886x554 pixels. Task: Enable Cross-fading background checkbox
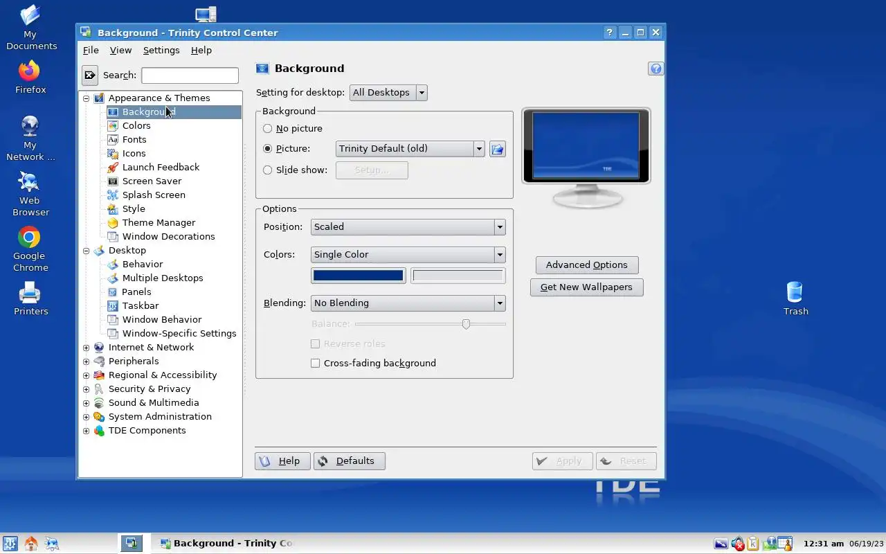[x=316, y=364]
